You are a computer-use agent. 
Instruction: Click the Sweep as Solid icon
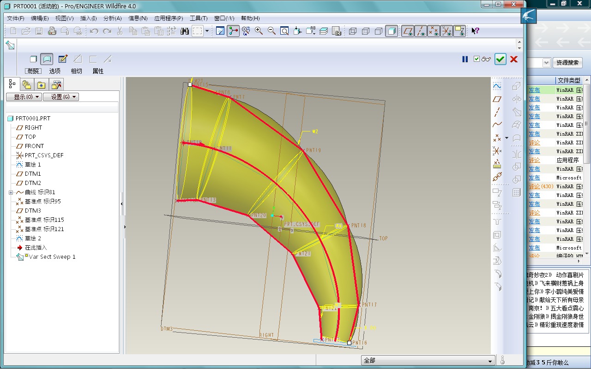(x=33, y=59)
